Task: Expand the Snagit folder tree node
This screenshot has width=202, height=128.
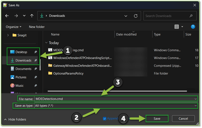Action: click(x=8, y=35)
